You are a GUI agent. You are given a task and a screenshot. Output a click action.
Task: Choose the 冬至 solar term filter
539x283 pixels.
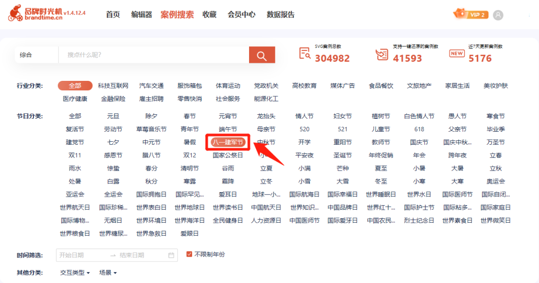[x=381, y=181]
